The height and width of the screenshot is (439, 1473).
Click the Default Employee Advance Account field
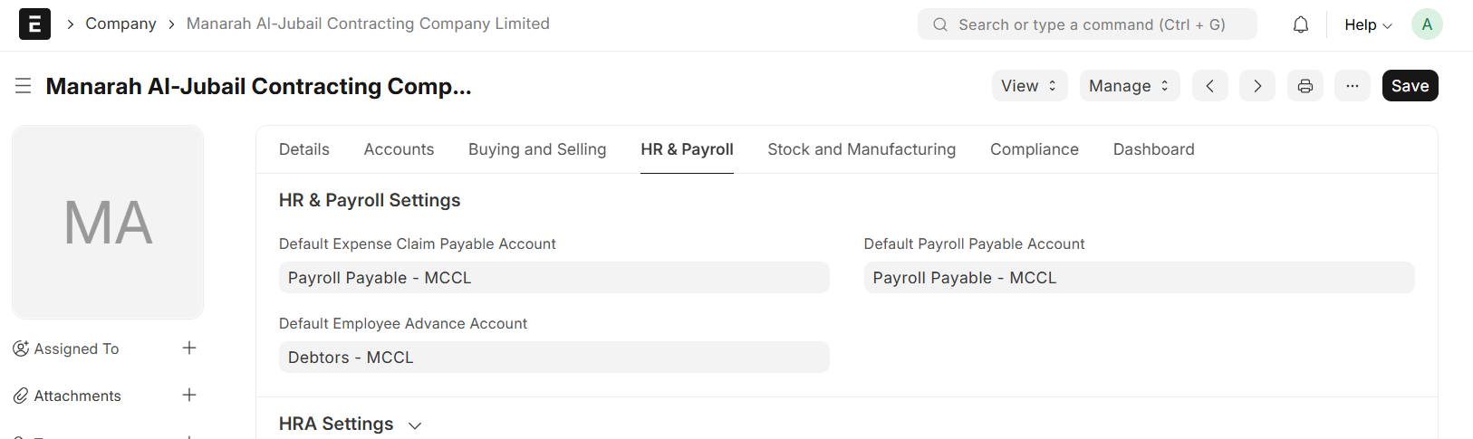[x=554, y=358]
